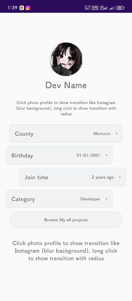132x301 pixels.
Task: Tap the Join time label
Action: tap(36, 177)
